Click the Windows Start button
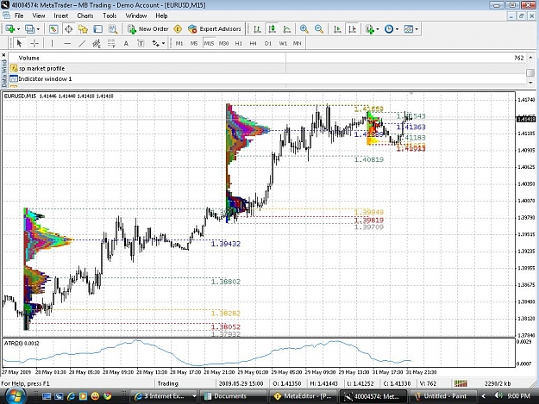 coord(14,395)
